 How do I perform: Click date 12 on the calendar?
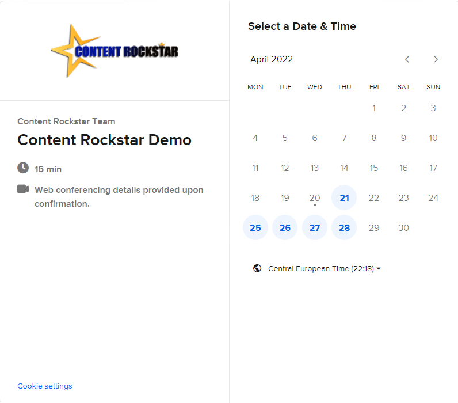click(285, 168)
